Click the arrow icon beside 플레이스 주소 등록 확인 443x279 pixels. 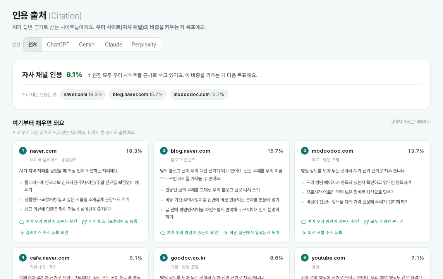point(21,233)
